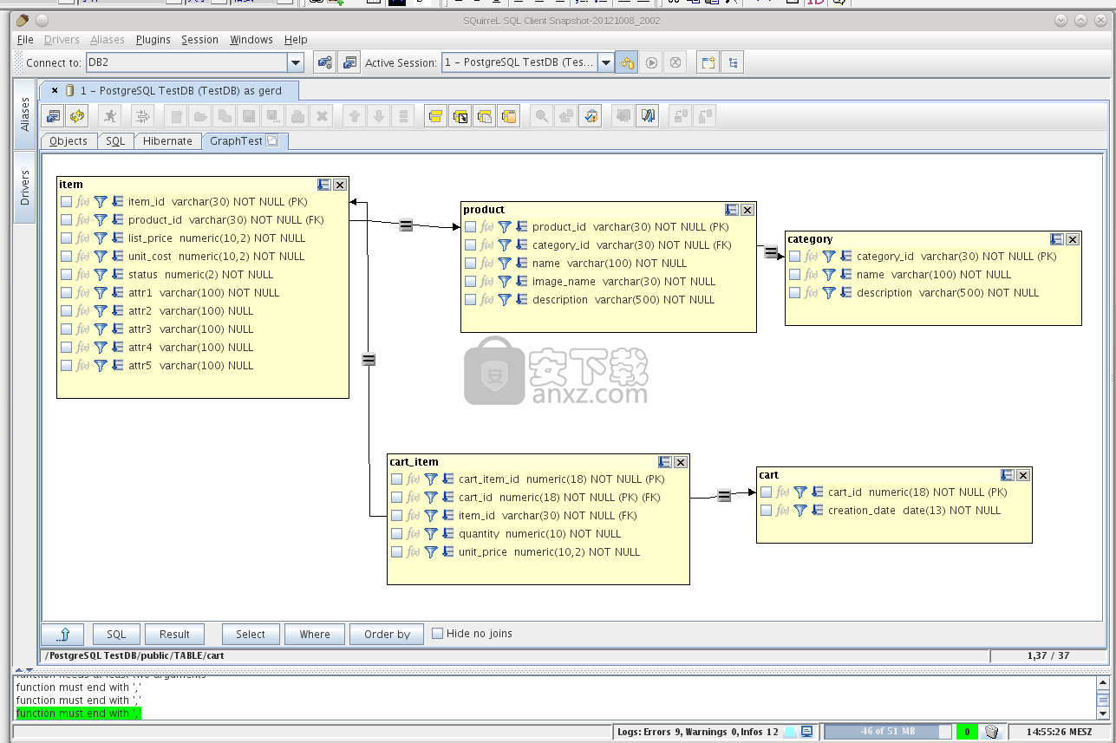Click the filter funnel on quantity row
This screenshot has height=743, width=1116.
[431, 533]
